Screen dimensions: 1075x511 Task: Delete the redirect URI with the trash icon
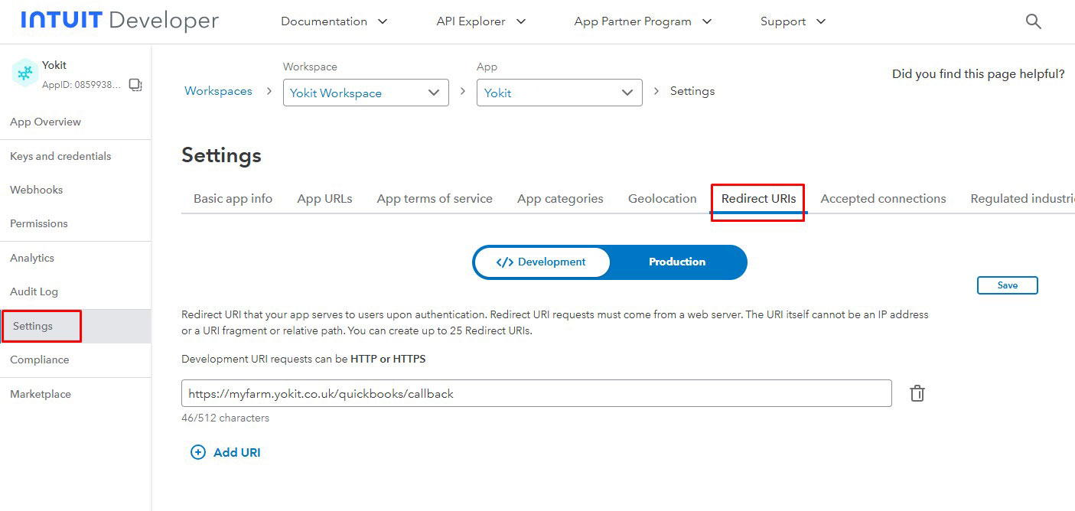click(x=917, y=393)
